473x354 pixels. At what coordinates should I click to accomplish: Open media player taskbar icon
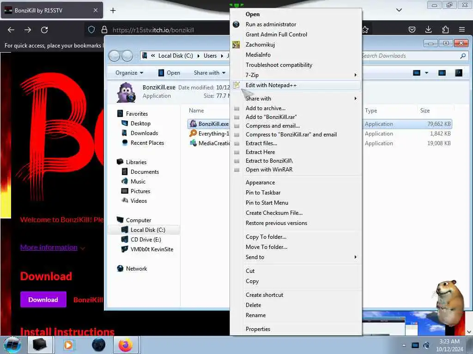tap(68, 345)
